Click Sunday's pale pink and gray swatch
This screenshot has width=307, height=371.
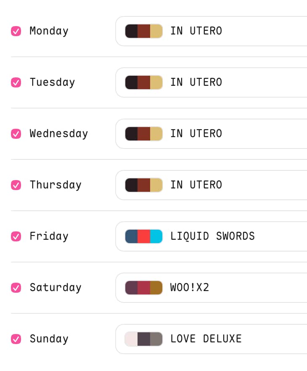coord(144,339)
